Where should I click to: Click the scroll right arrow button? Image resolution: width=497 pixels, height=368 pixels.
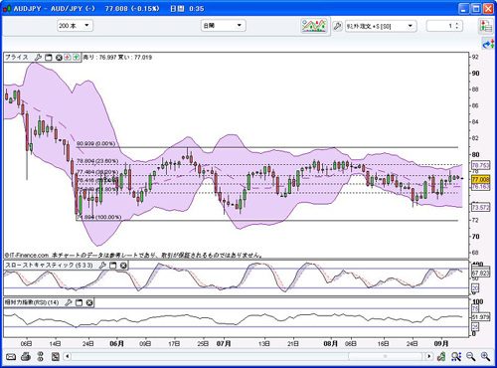click(429, 356)
